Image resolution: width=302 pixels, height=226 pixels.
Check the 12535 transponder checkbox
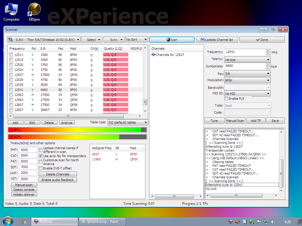pos(11,84)
